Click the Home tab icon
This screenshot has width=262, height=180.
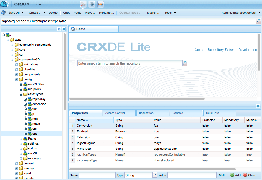coord(73,29)
